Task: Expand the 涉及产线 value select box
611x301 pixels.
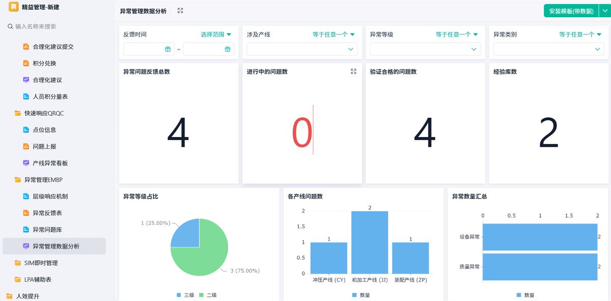Action: 302,49
